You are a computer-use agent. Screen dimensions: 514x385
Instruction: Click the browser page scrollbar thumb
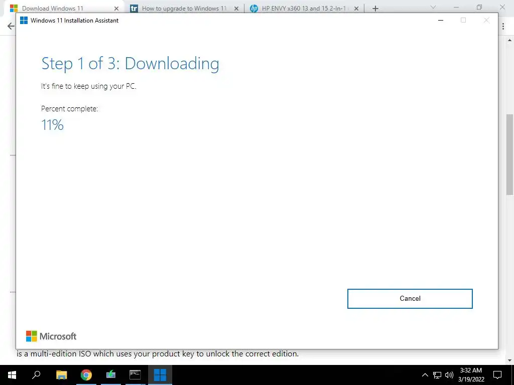(510, 154)
